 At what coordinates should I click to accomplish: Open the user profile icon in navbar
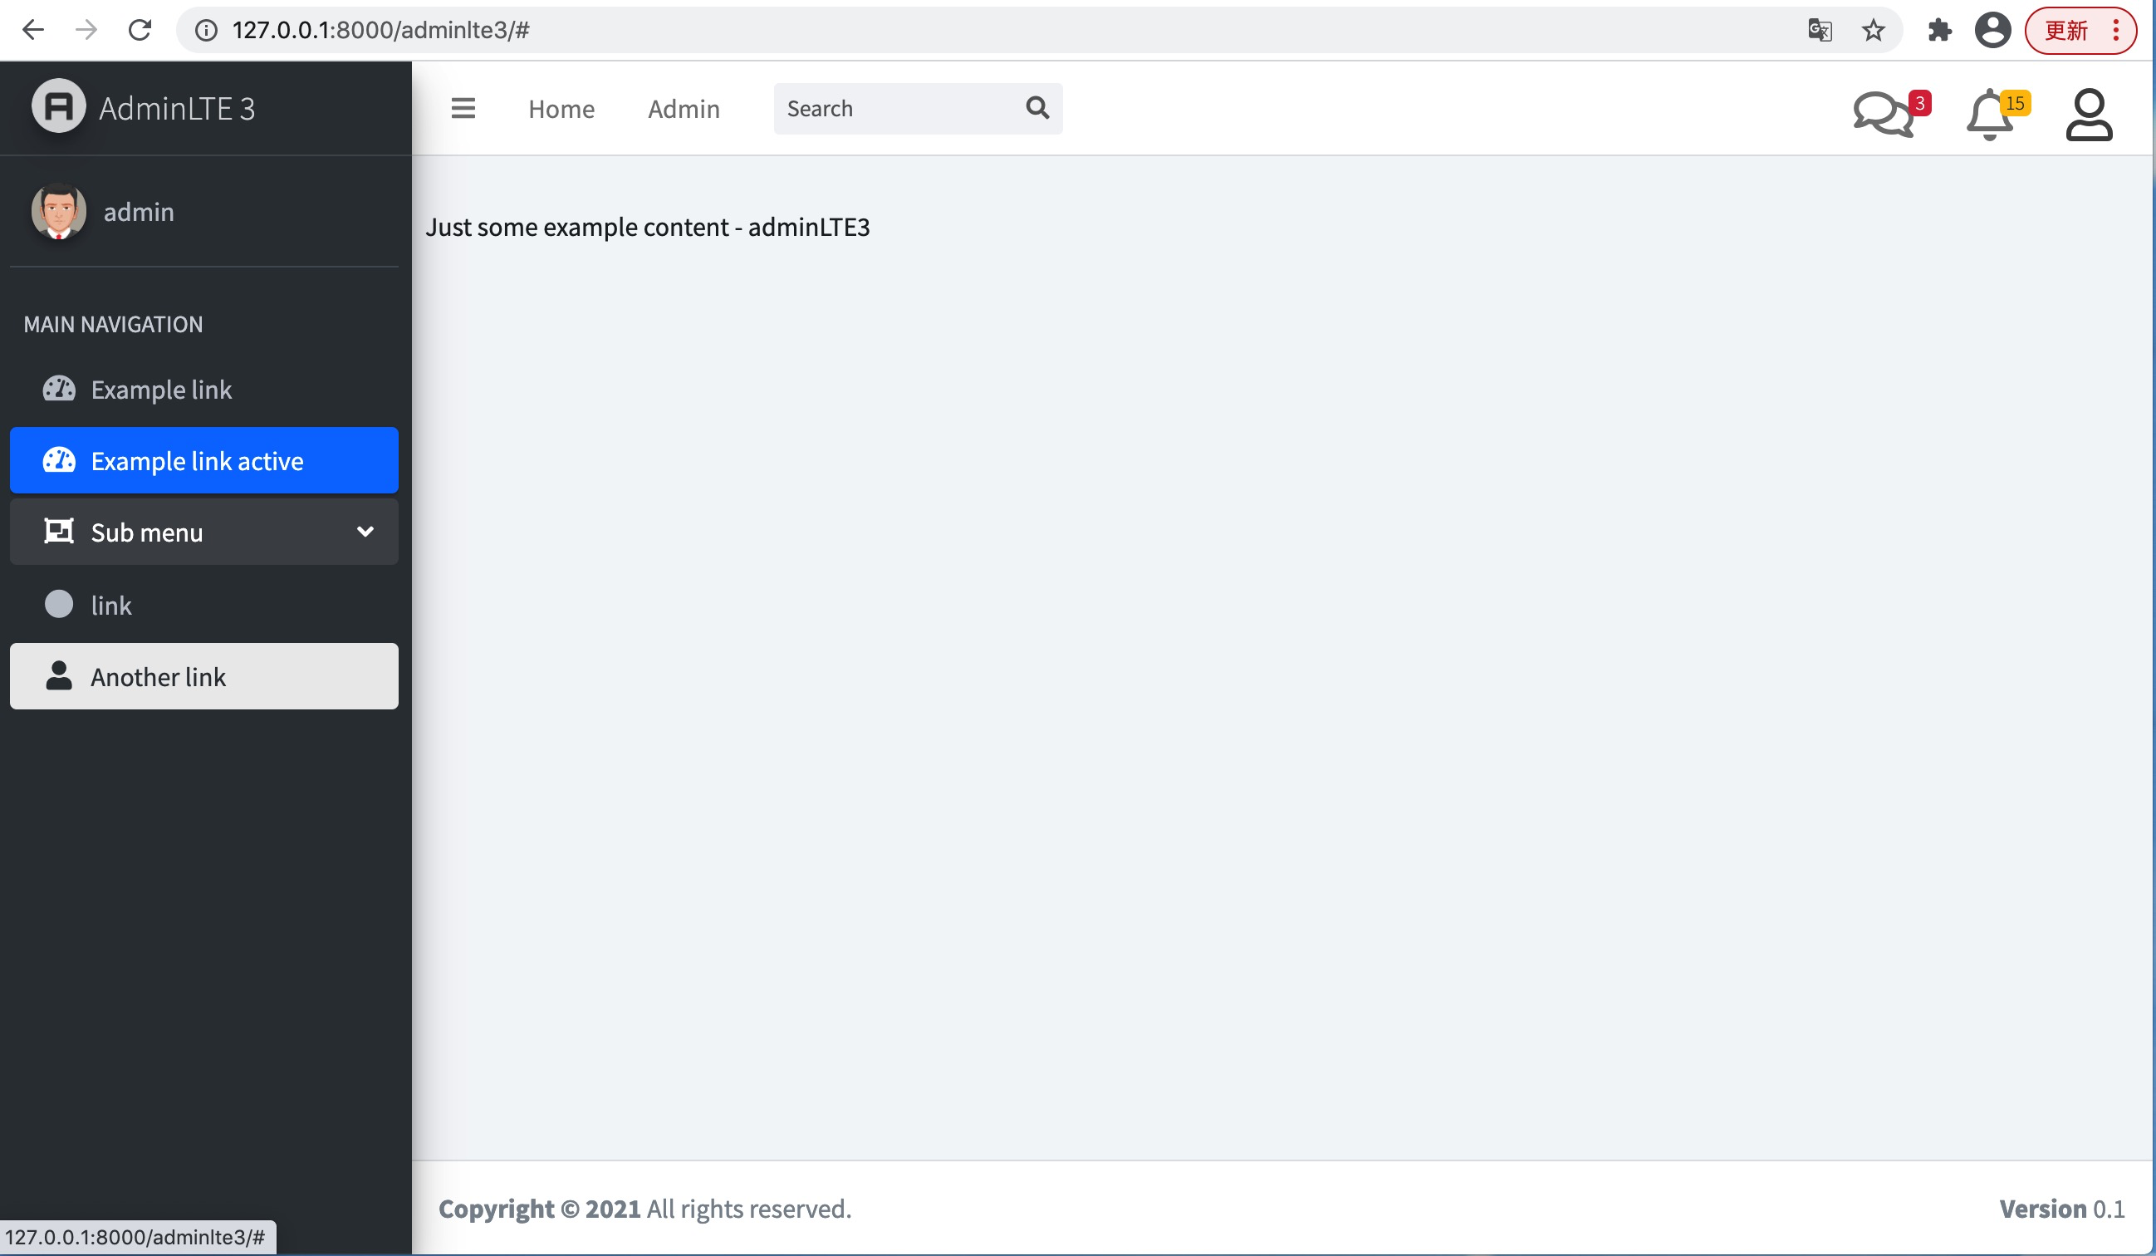coord(2090,113)
